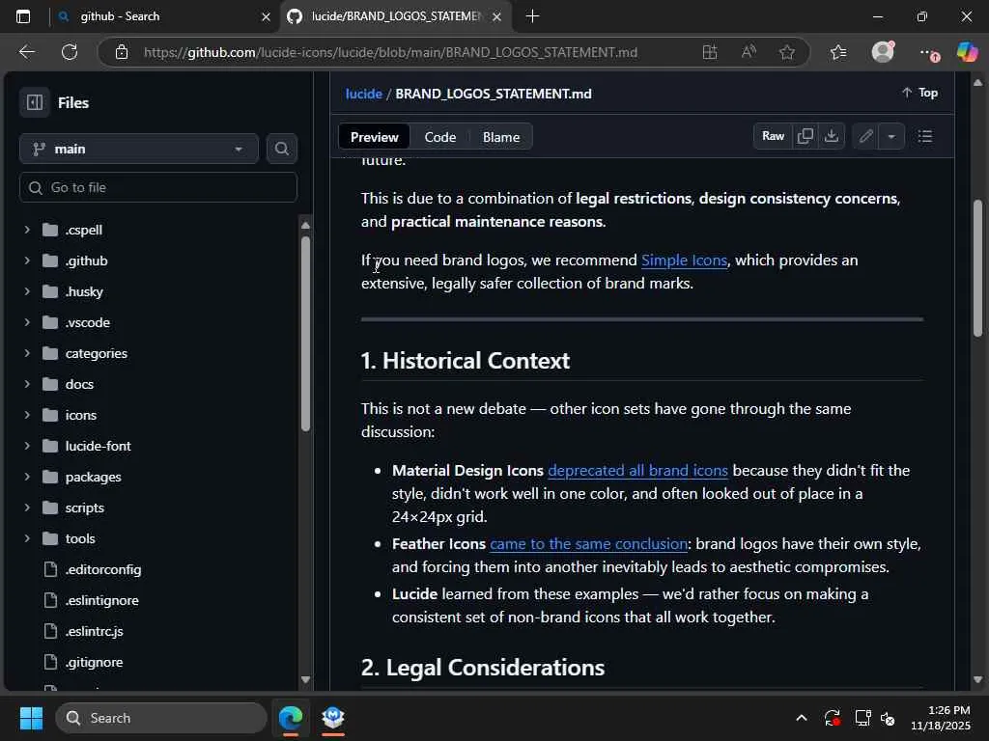Expand the .husky folder
The width and height of the screenshot is (989, 741).
[26, 291]
